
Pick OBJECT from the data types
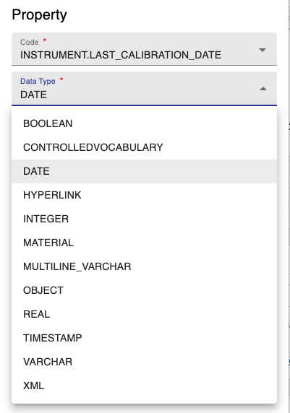click(x=144, y=290)
